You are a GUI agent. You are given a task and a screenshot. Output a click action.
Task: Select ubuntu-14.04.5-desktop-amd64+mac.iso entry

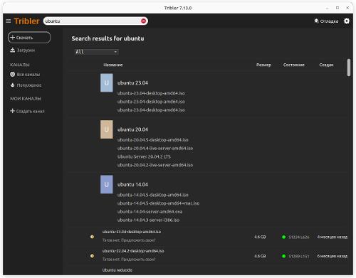pos(158,203)
